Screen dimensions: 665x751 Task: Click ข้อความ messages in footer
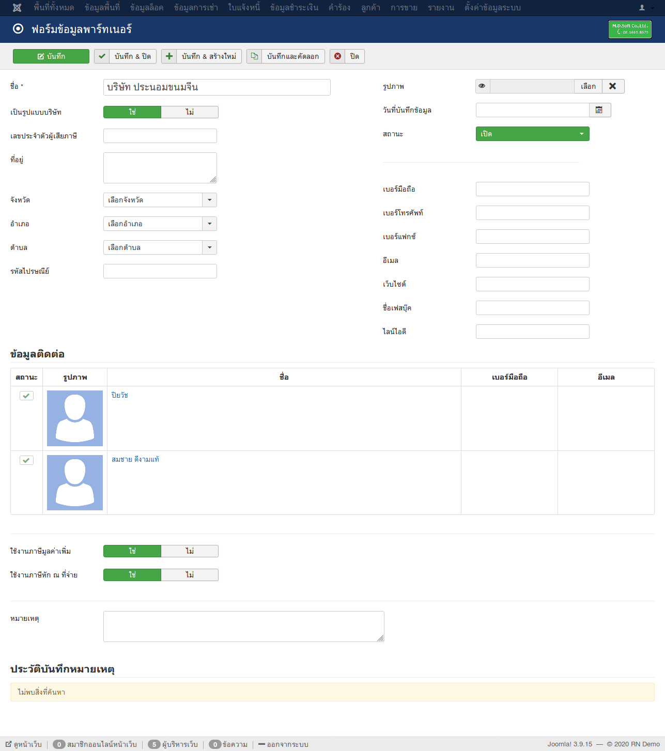point(235,744)
